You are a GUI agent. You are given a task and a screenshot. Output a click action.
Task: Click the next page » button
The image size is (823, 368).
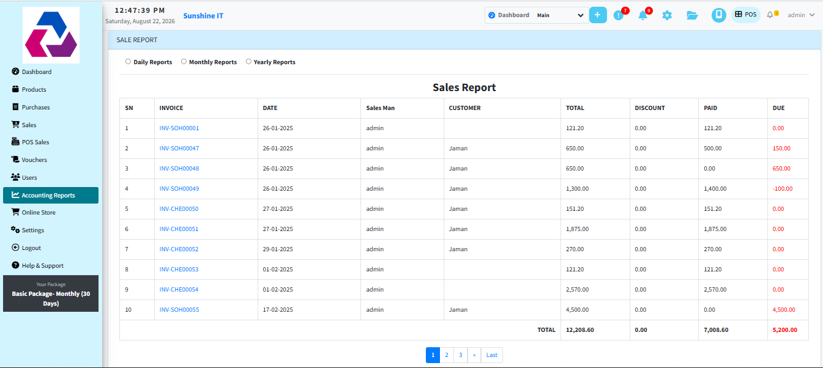click(474, 355)
